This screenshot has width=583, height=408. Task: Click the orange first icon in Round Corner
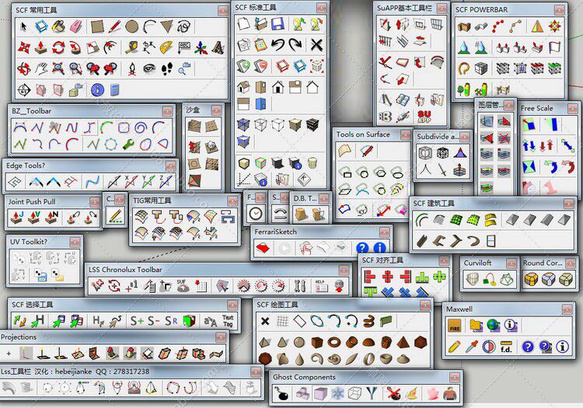click(532, 279)
